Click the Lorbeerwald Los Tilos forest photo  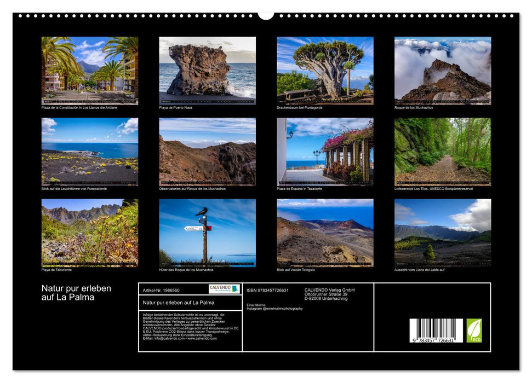coord(444,153)
